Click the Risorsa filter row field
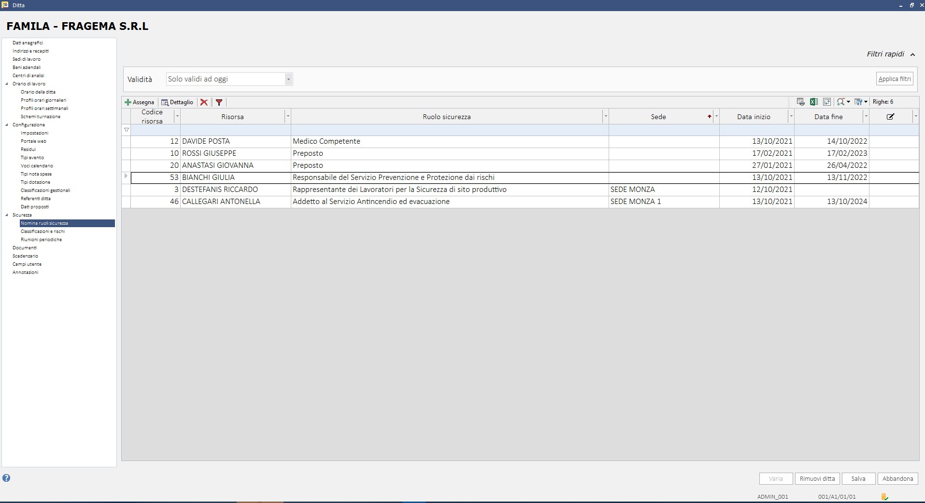The width and height of the screenshot is (925, 503). click(235, 130)
